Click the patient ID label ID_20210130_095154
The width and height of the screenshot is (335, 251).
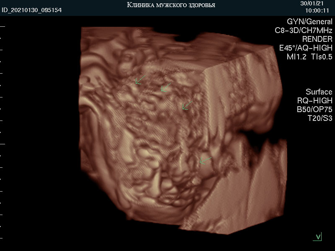tap(31, 10)
